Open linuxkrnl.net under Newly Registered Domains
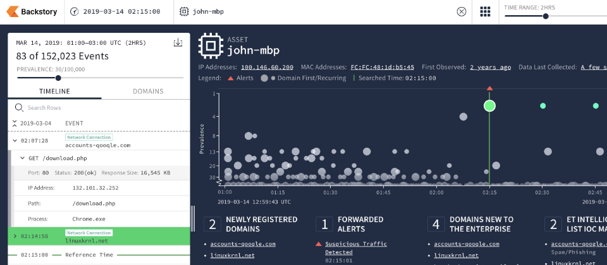Viewport: 607px width, 265px height. (232, 256)
